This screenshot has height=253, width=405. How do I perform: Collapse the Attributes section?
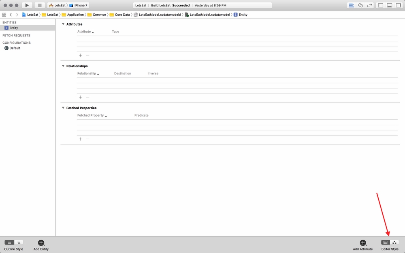[x=63, y=24]
